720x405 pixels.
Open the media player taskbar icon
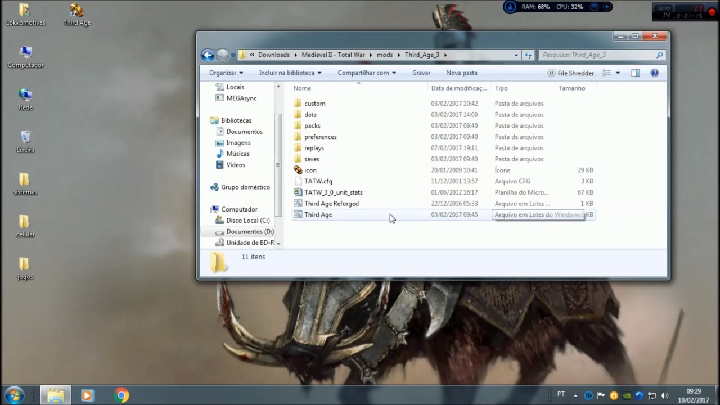click(87, 395)
